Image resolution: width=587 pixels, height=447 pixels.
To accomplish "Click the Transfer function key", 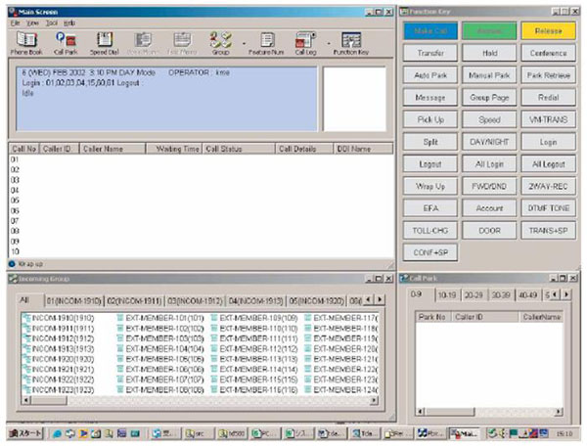I will point(430,53).
